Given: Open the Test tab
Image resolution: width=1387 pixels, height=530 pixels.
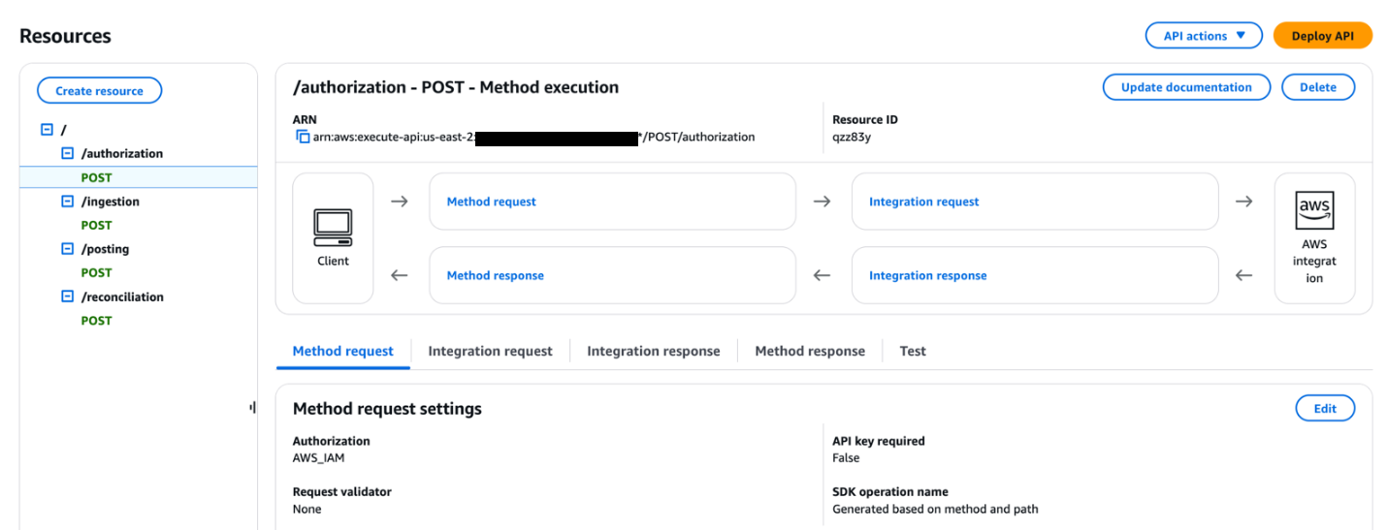Looking at the screenshot, I should pyautogui.click(x=912, y=351).
